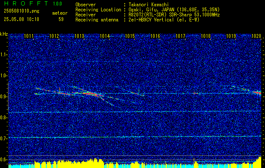
Task: Click the date 25.05.08 10:10
Action: click(21, 19)
